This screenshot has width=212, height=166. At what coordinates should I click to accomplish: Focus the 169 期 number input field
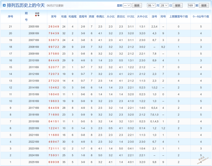pyautogui.click(x=191, y=5)
